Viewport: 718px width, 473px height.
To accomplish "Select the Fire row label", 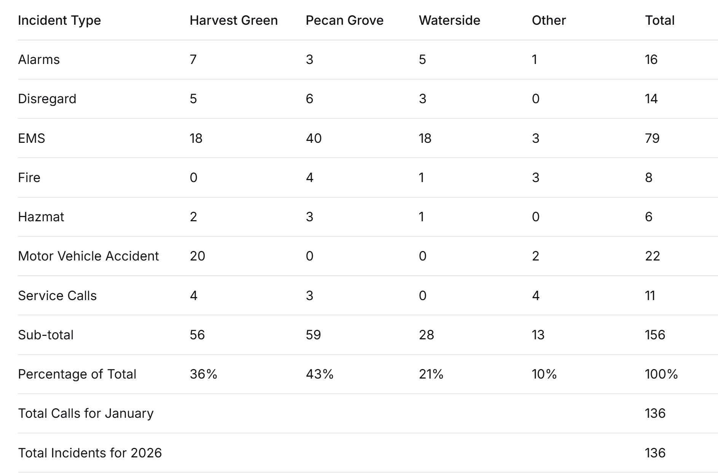I will click(29, 177).
